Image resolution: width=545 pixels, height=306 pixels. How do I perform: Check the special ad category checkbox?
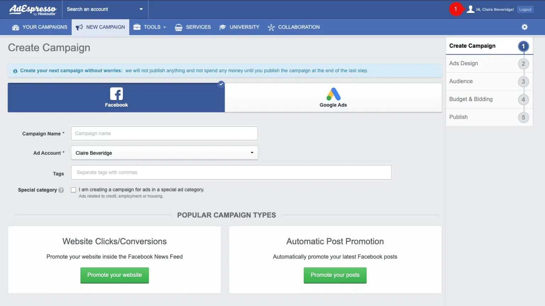[x=73, y=190]
